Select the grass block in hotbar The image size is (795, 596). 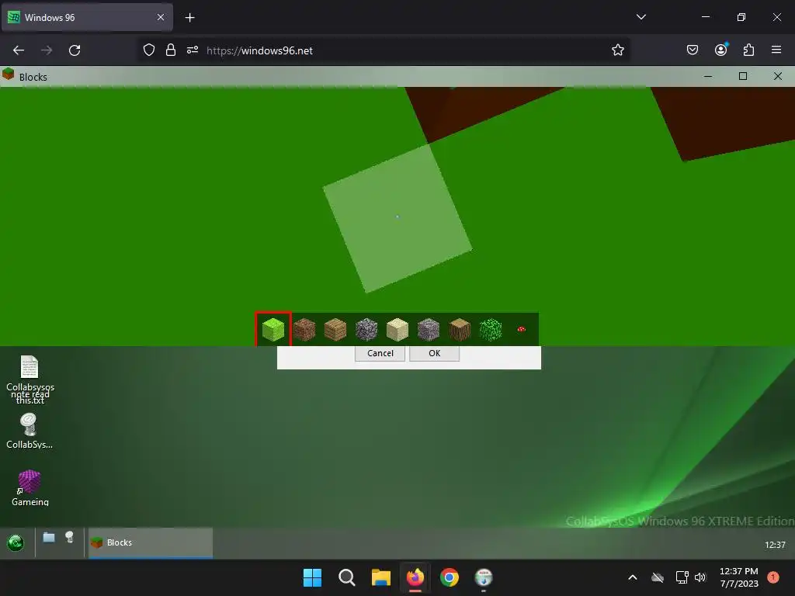tap(273, 329)
